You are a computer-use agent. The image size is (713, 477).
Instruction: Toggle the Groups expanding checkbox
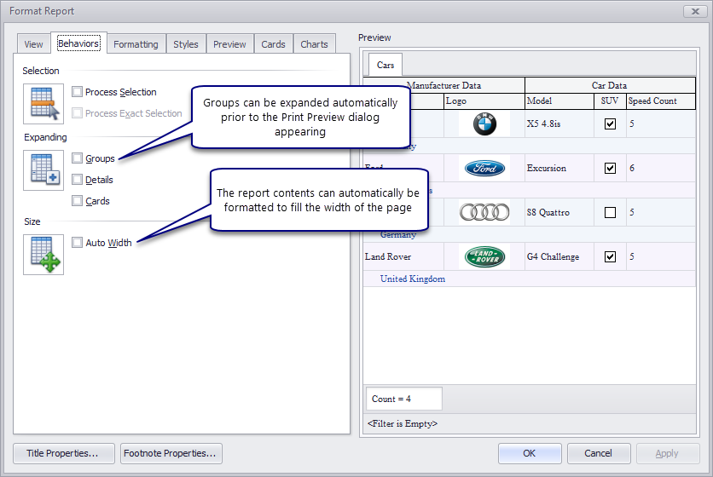click(x=78, y=158)
